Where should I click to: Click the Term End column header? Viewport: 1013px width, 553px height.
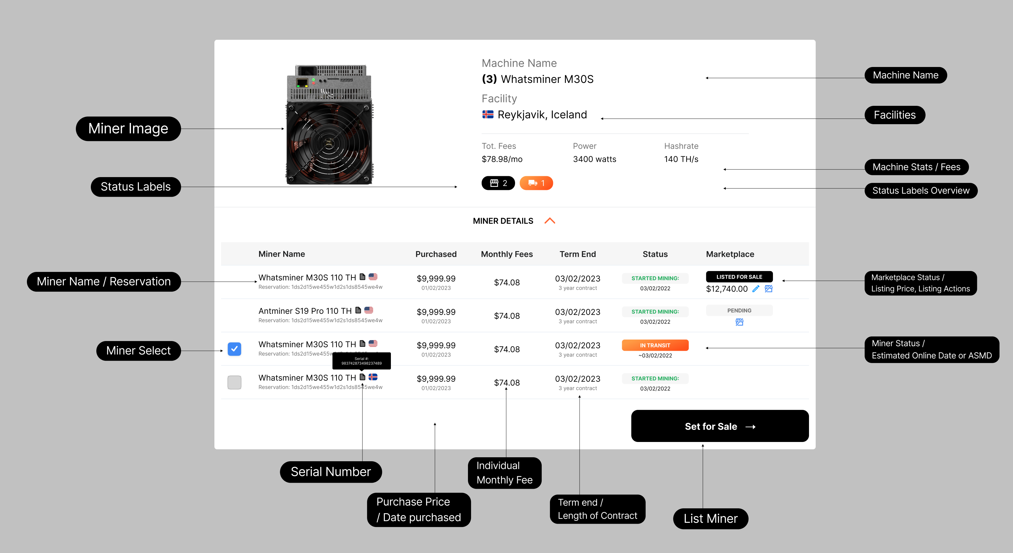[578, 254]
